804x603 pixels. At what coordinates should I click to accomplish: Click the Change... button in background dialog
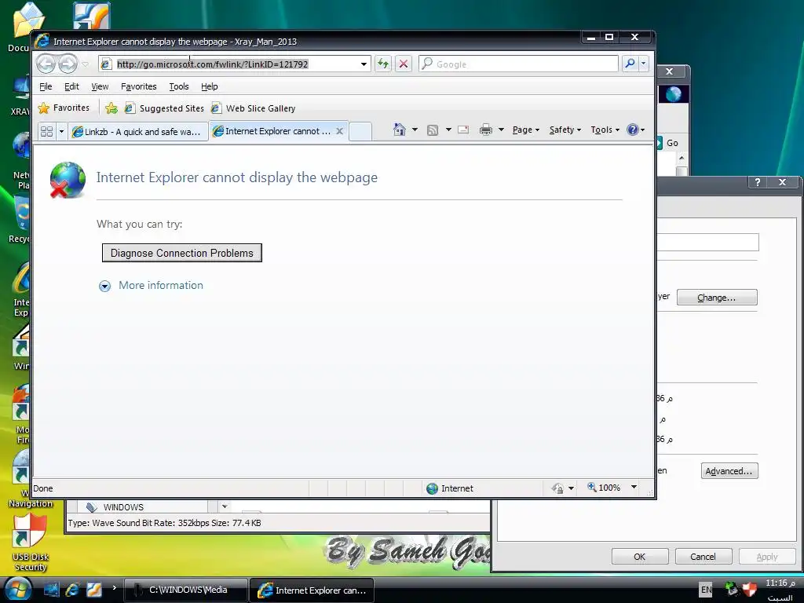(716, 298)
